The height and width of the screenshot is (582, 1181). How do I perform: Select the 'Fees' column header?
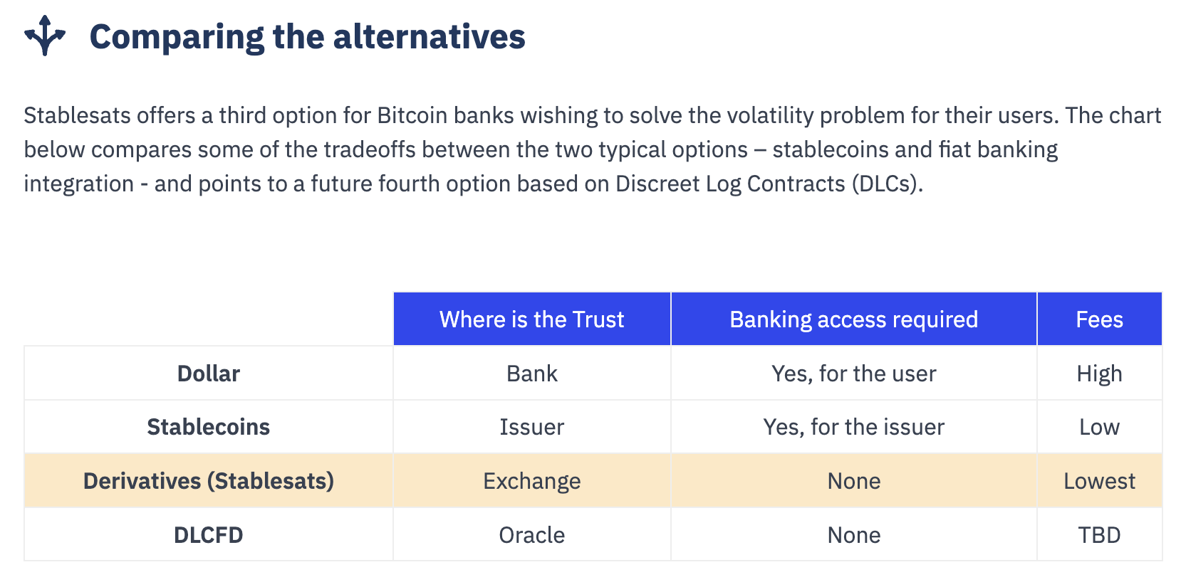1099,319
